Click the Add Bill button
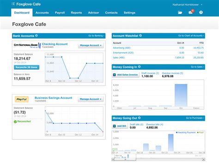This screenshot has height=167, width=219. (x=120, y=126)
